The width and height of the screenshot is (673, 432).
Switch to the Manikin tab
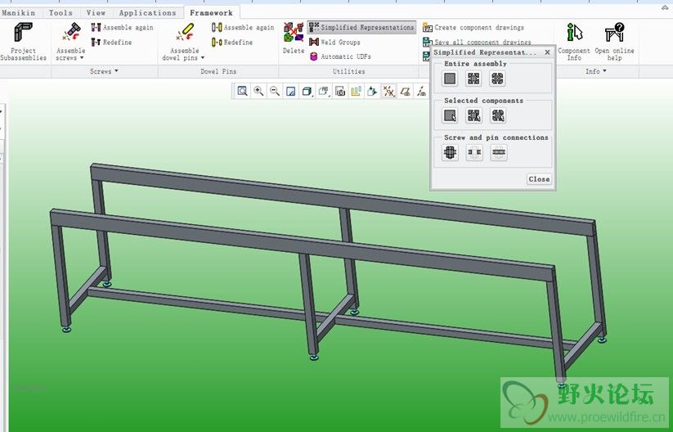click(x=18, y=13)
